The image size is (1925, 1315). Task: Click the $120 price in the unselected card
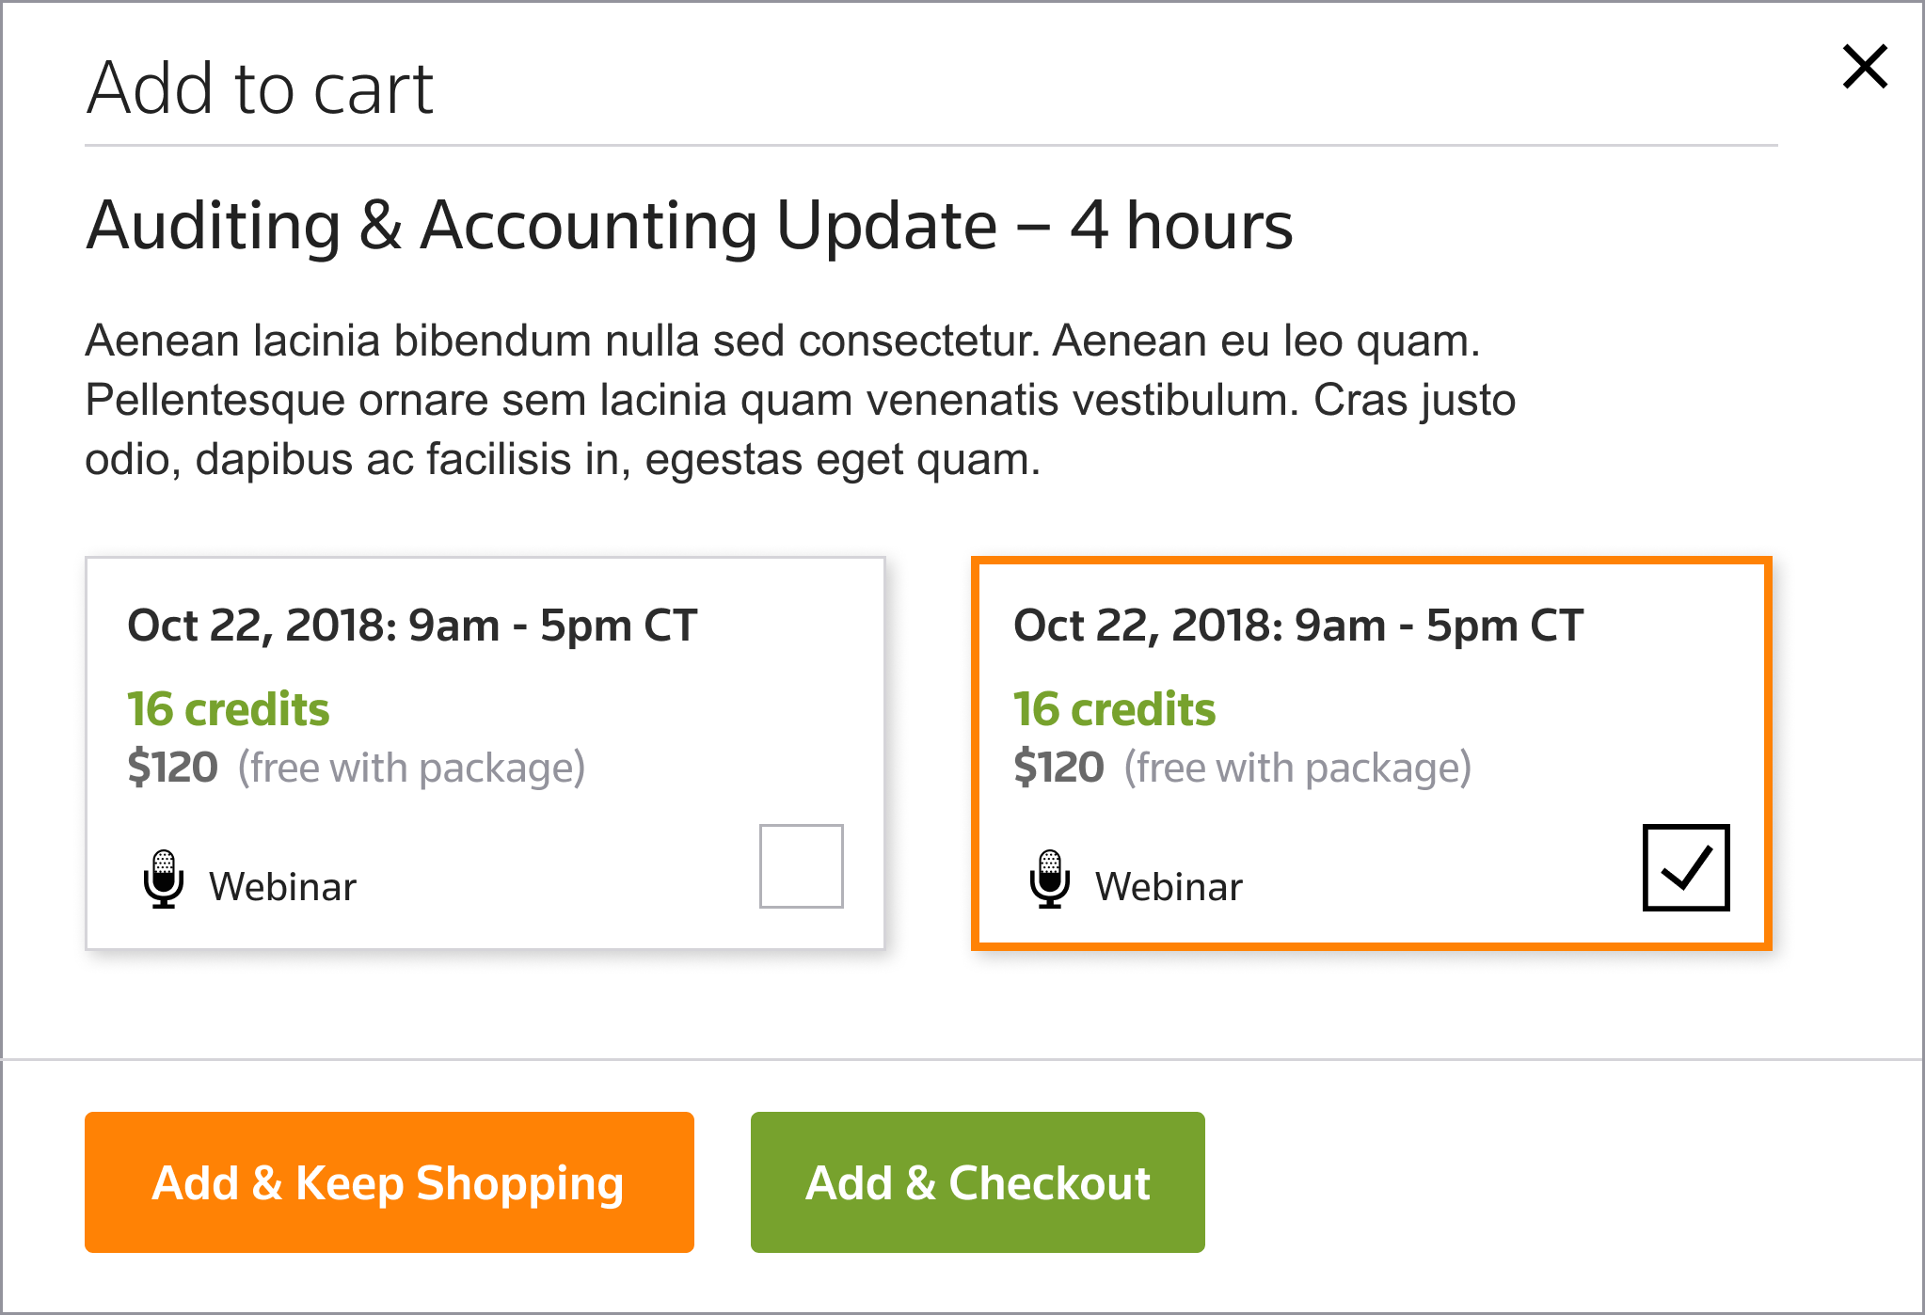pos(173,768)
